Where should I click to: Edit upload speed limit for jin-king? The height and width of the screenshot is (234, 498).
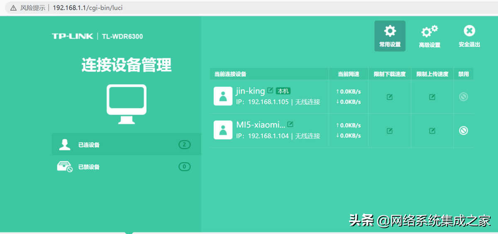click(432, 97)
